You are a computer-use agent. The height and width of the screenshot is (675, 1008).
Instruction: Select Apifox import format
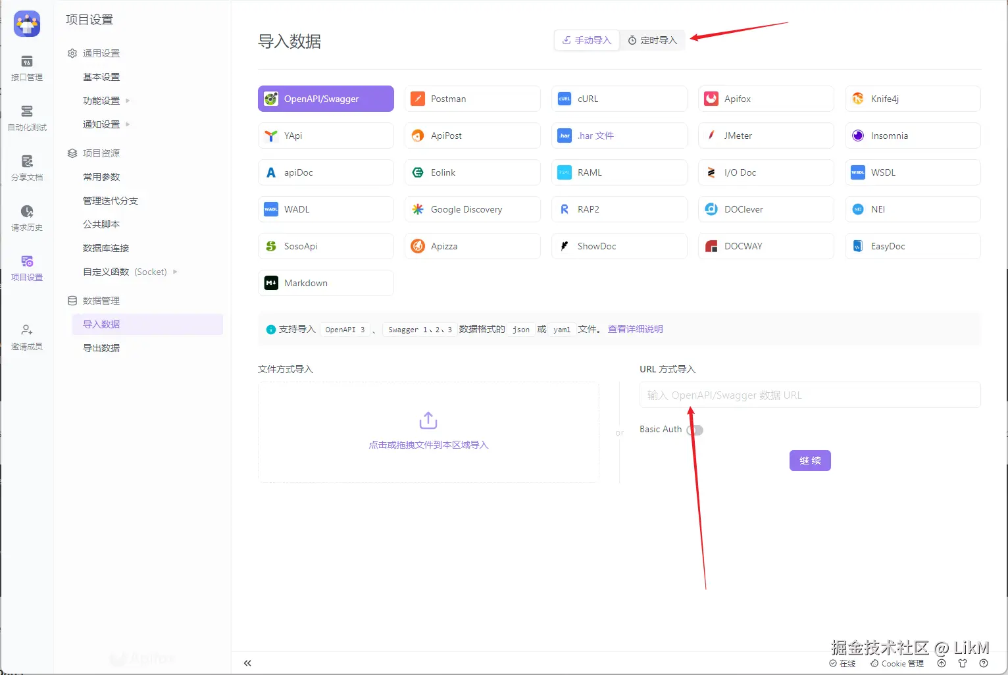(766, 99)
